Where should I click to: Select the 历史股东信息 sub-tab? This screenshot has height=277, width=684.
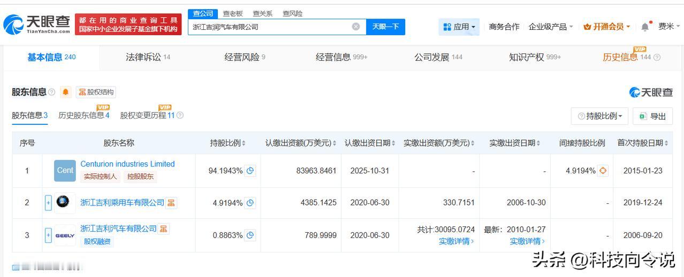(x=84, y=115)
